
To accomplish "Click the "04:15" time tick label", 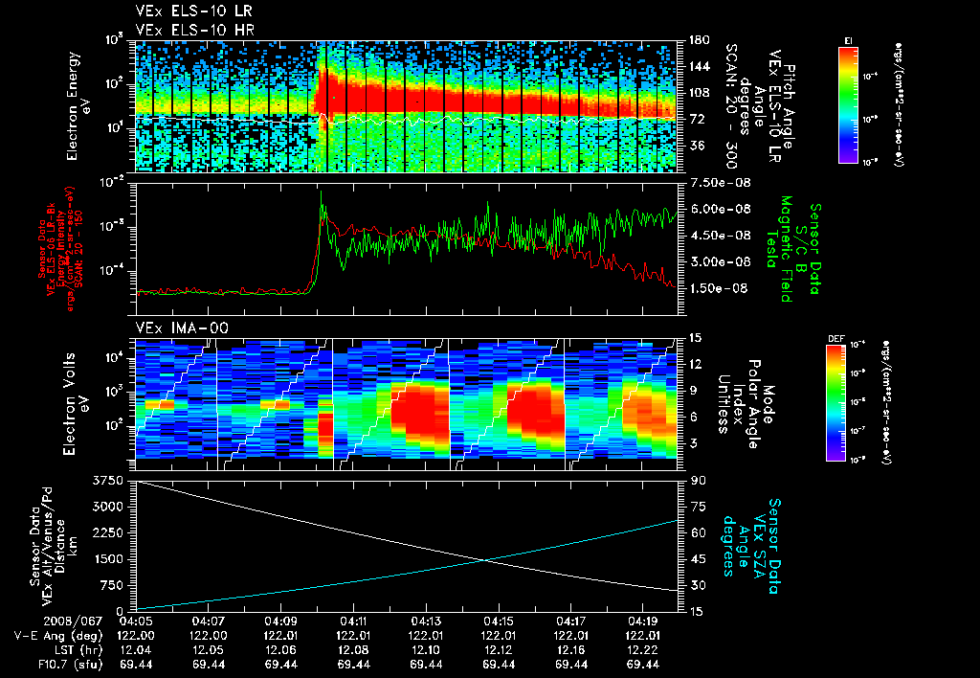I will (499, 621).
